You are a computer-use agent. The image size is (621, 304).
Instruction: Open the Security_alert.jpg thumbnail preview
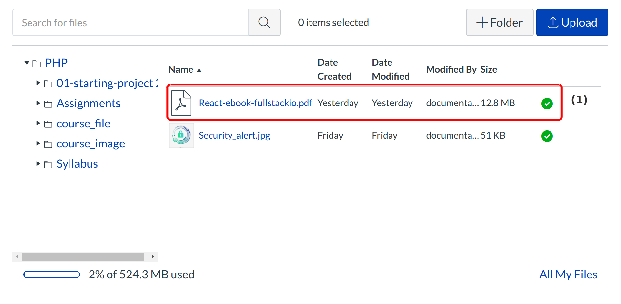181,136
